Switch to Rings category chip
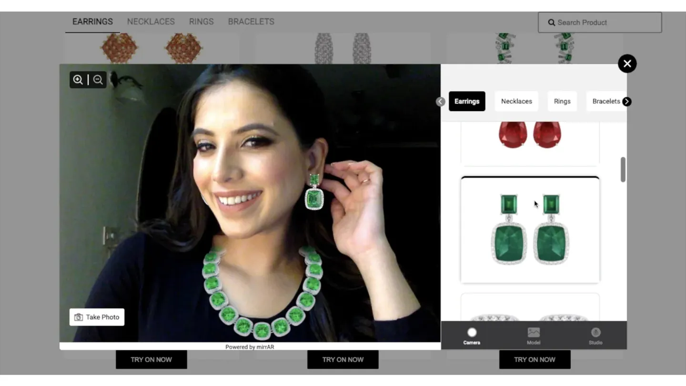The width and height of the screenshot is (686, 386). [562, 102]
